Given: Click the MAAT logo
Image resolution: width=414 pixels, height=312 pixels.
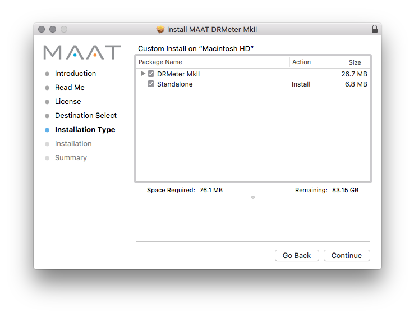Looking at the screenshot, I should click(x=82, y=52).
